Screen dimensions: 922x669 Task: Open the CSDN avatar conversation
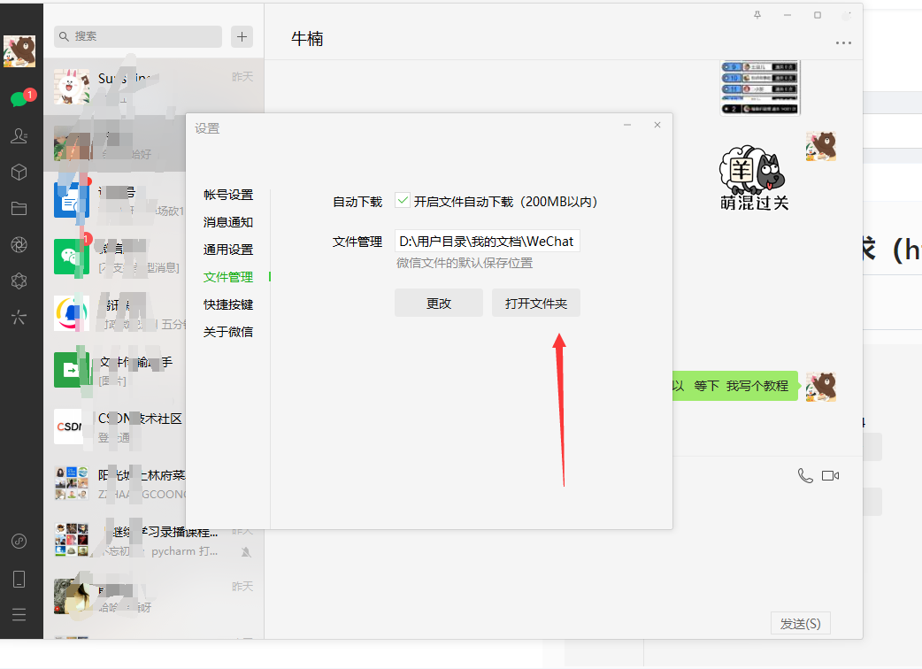point(69,427)
